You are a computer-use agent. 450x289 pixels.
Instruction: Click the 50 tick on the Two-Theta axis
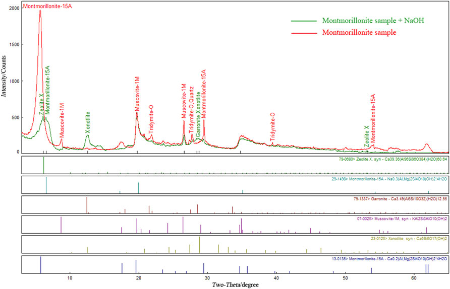(345, 278)
